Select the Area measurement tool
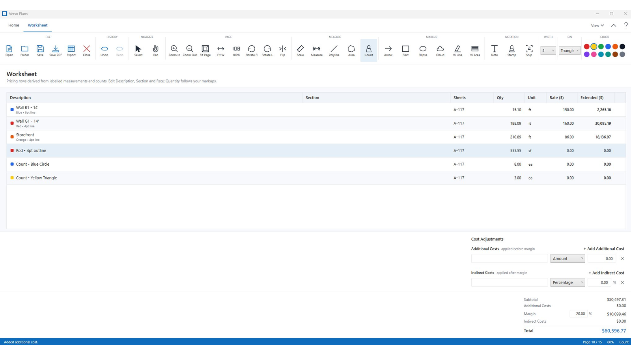This screenshot has height=355, width=631. tap(351, 50)
